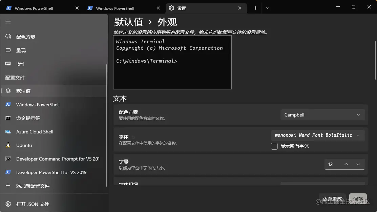Decrease font size with down arrow
Screen dimensions: 377x212
point(358,164)
